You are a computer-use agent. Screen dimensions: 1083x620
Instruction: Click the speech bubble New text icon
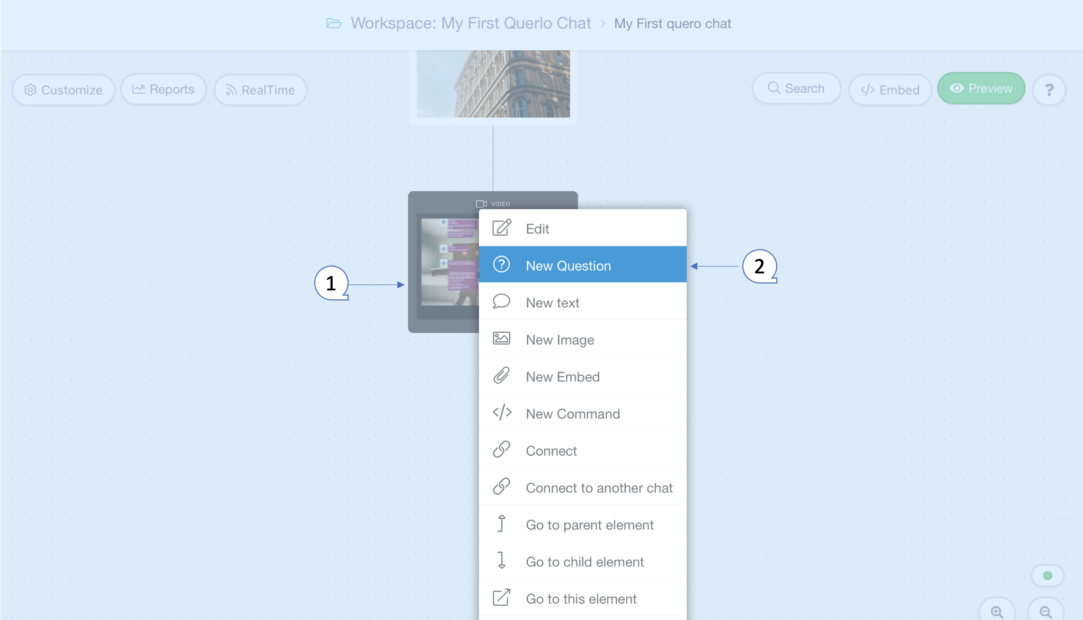click(501, 302)
